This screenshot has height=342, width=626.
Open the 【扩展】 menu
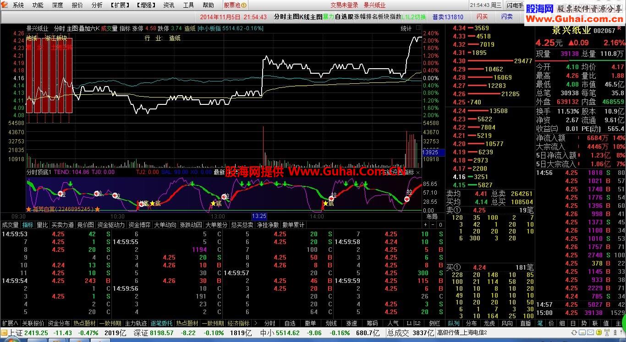[120, 5]
